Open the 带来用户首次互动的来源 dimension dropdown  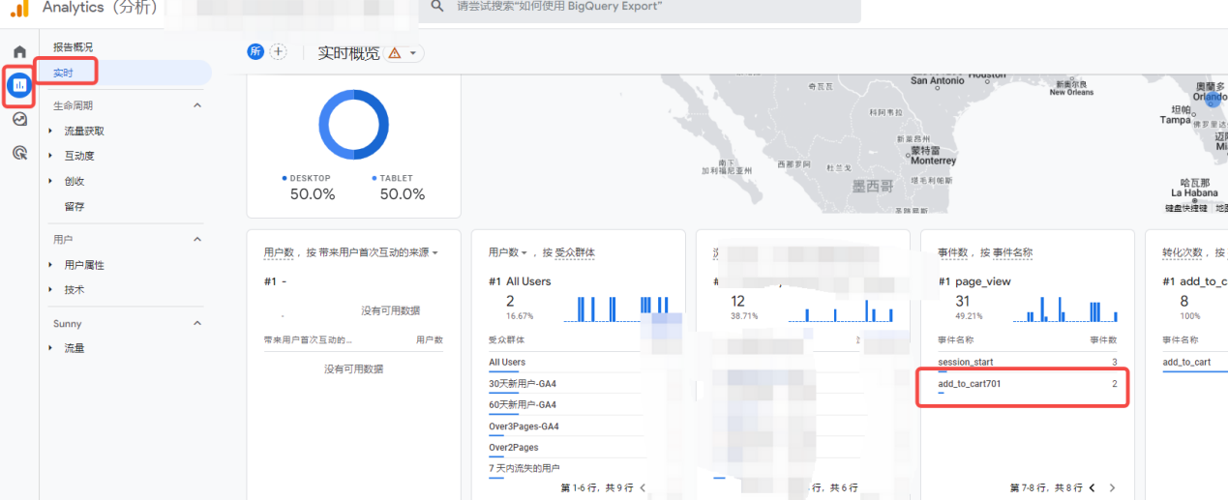[x=377, y=252]
